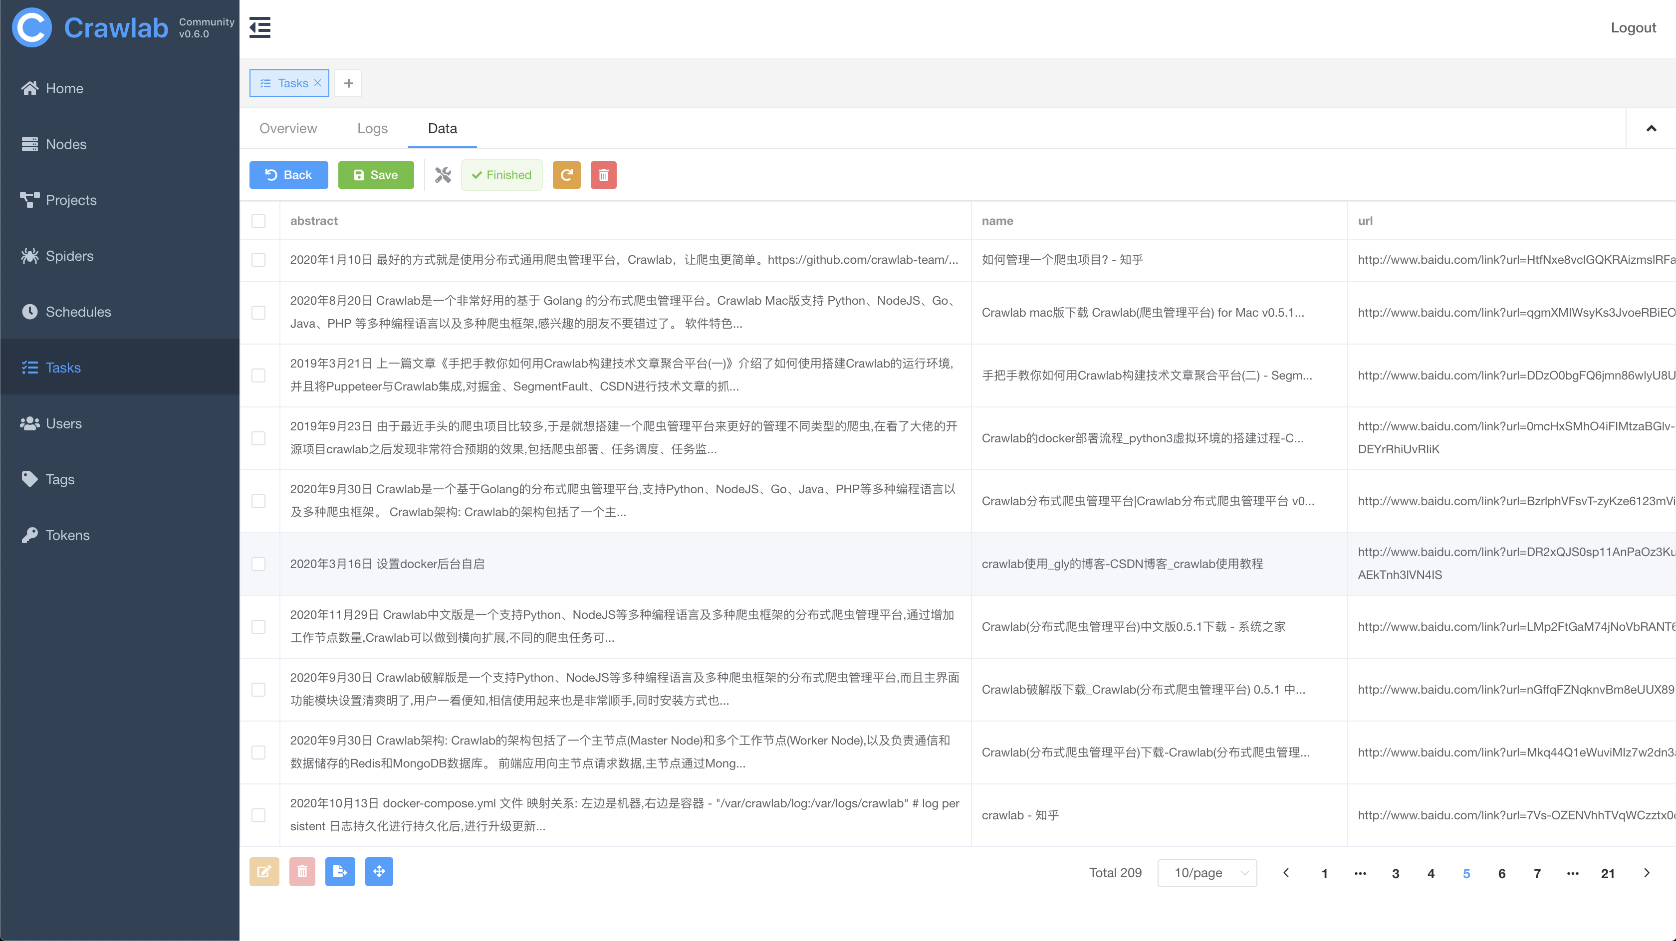The image size is (1676, 941).
Task: Click the blue Back button
Action: (288, 175)
